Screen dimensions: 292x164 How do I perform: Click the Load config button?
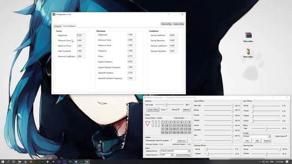pos(178,24)
